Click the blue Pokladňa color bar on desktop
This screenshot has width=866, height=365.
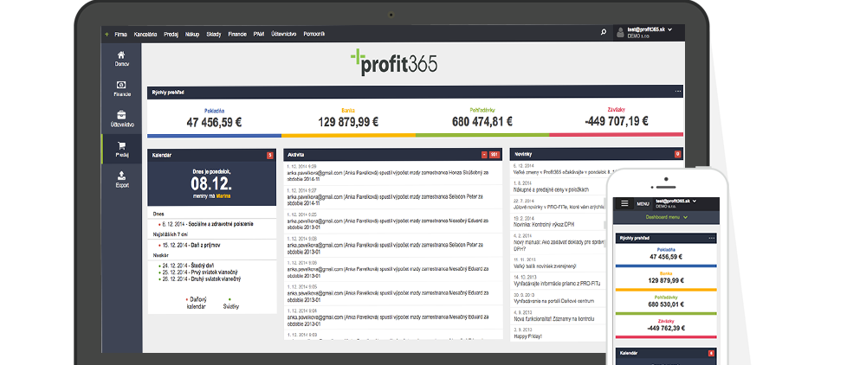[x=214, y=135]
